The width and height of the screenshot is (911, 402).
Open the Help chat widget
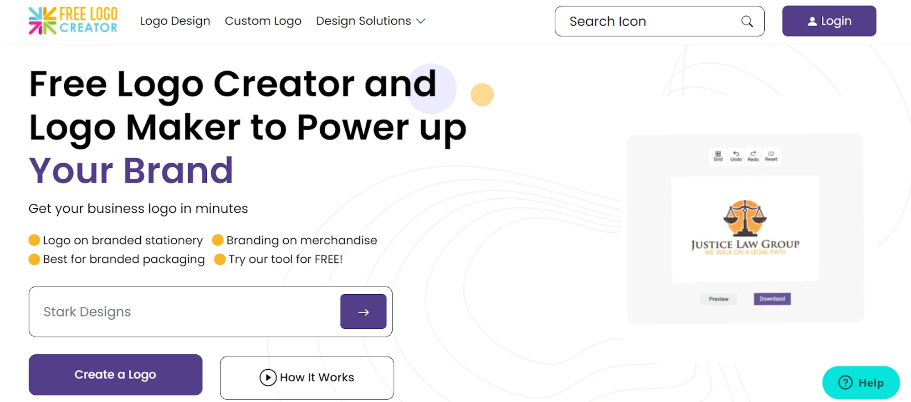click(x=860, y=382)
